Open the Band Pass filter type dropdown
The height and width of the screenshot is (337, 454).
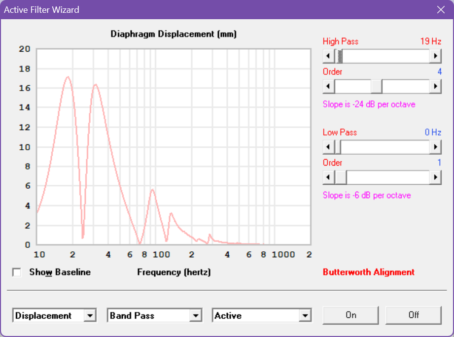(x=196, y=316)
